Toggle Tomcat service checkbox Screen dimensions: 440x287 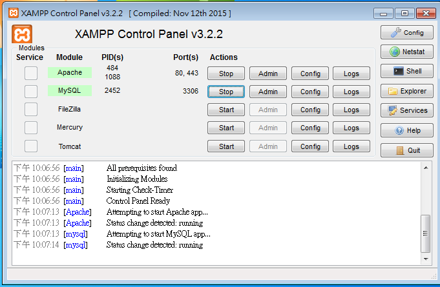(31, 146)
